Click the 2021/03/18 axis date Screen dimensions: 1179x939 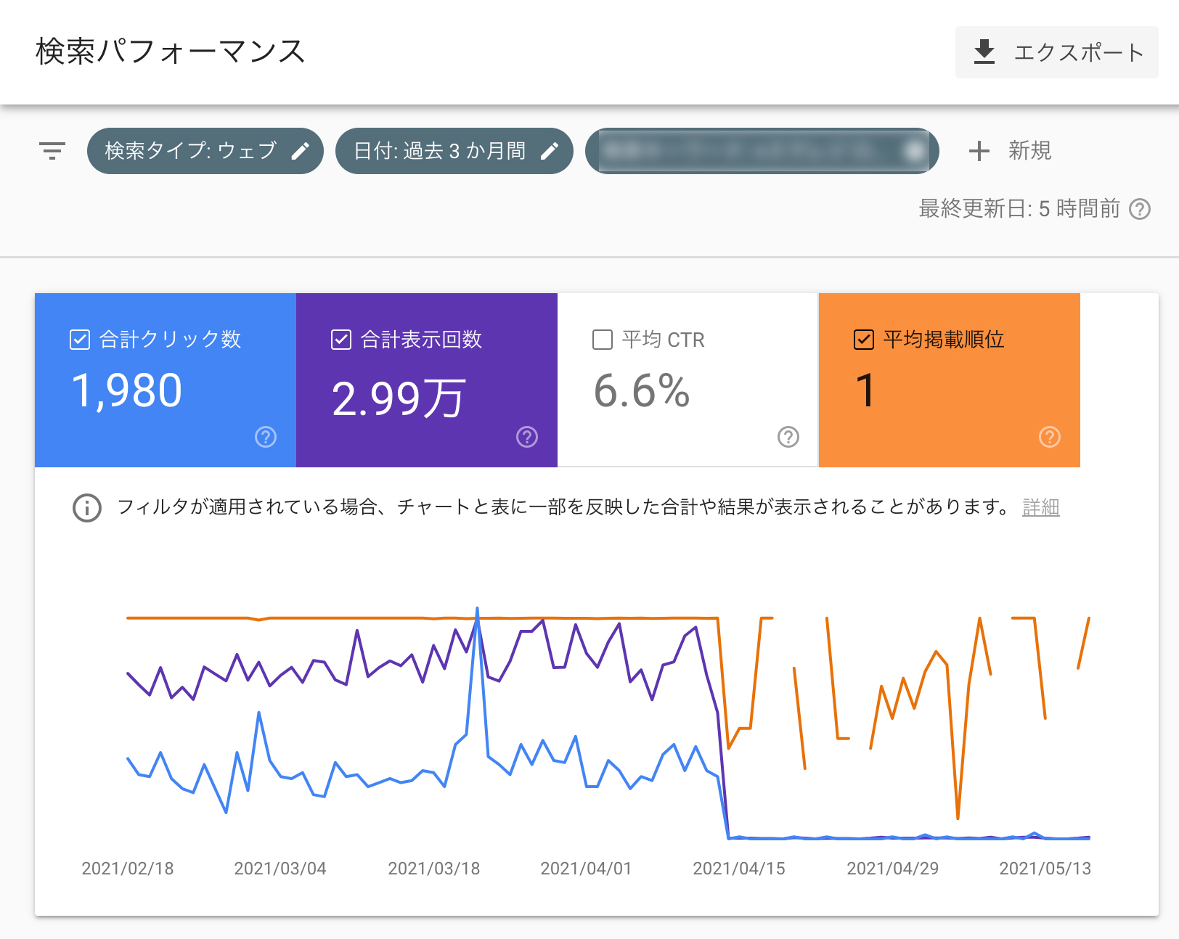tap(434, 869)
